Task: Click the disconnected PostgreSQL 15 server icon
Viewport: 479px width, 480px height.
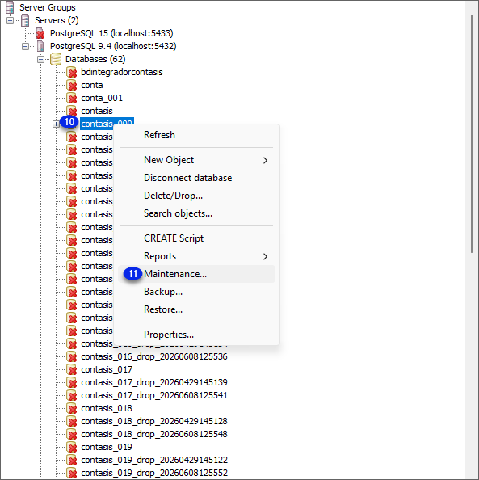Action: click(40, 33)
